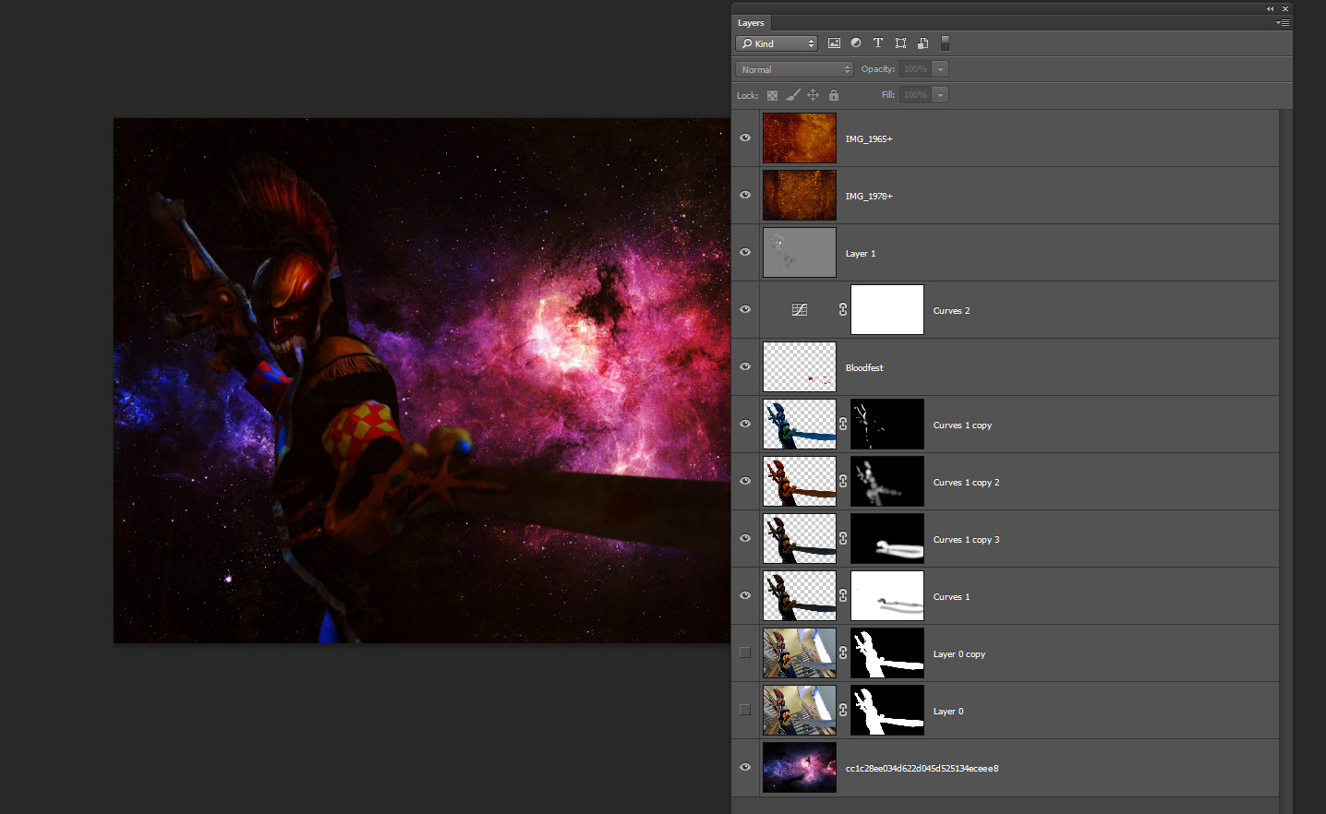Lock image pixels brush icon

click(x=792, y=95)
